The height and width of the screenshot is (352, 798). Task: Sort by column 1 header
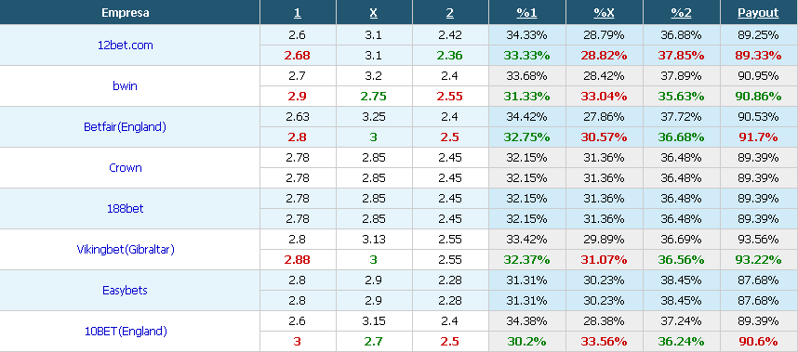[298, 13]
